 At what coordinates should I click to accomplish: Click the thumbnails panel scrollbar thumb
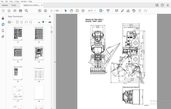pos(52,32)
